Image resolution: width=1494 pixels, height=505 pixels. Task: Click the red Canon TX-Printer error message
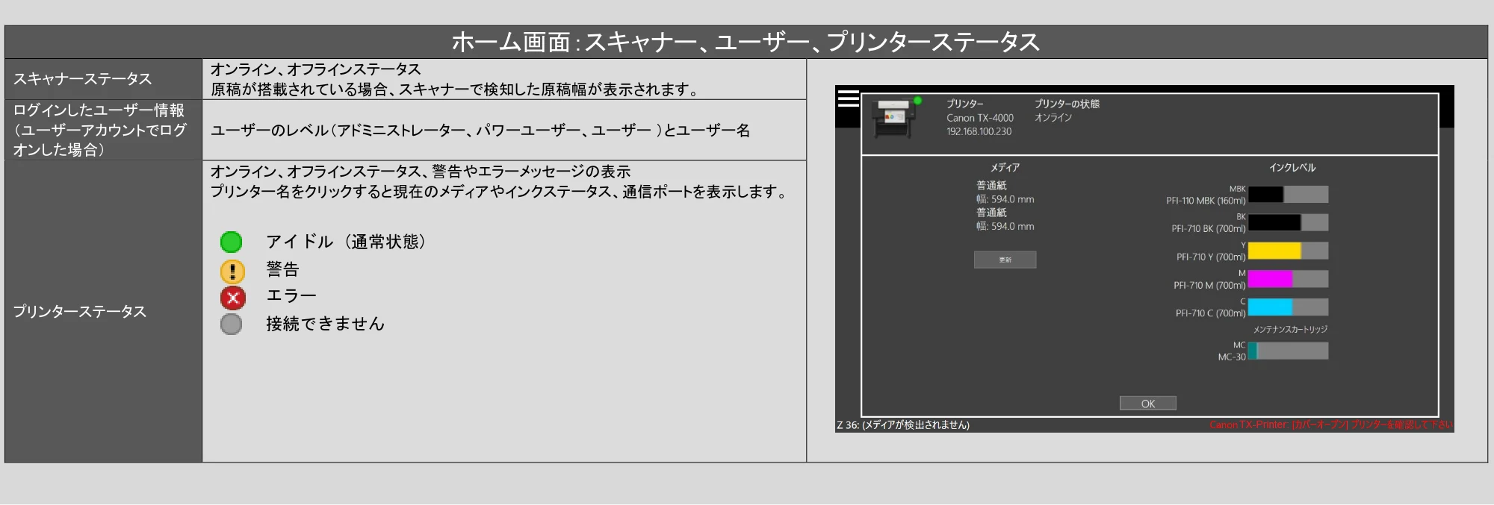1331,424
